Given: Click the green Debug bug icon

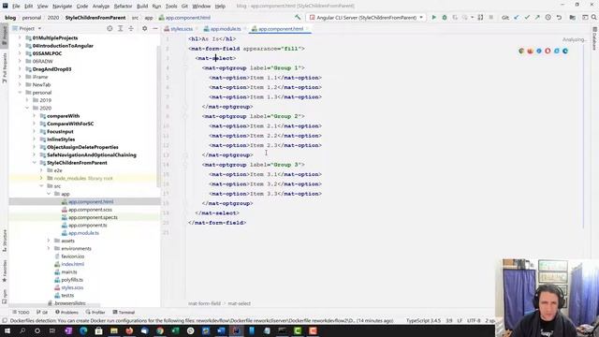Looking at the screenshot, I should pyautogui.click(x=445, y=18).
